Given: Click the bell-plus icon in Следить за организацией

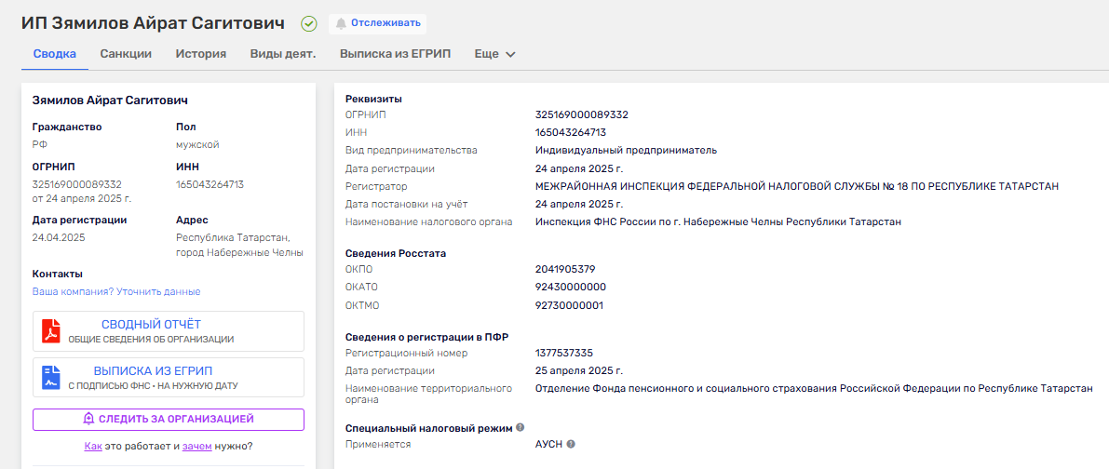Looking at the screenshot, I should point(88,420).
